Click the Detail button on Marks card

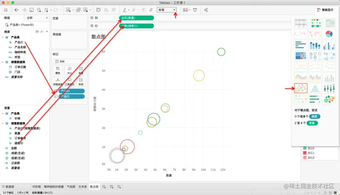coord(58,82)
